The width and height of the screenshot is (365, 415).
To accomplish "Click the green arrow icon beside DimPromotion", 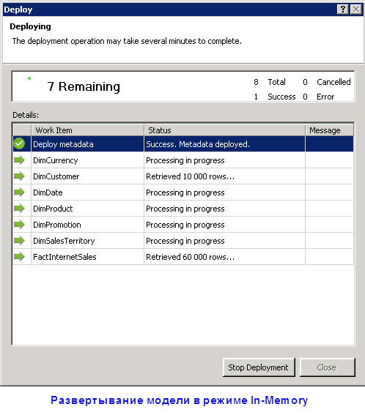I will [19, 225].
